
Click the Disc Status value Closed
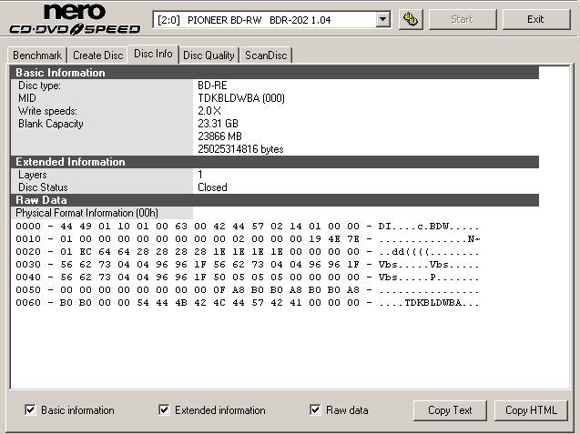click(x=212, y=187)
